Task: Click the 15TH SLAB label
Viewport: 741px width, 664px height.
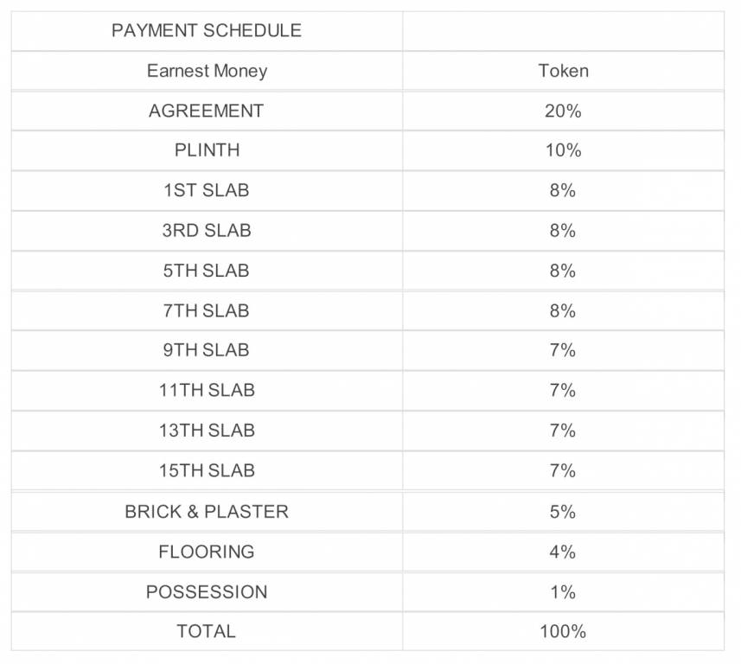Action: coord(207,470)
